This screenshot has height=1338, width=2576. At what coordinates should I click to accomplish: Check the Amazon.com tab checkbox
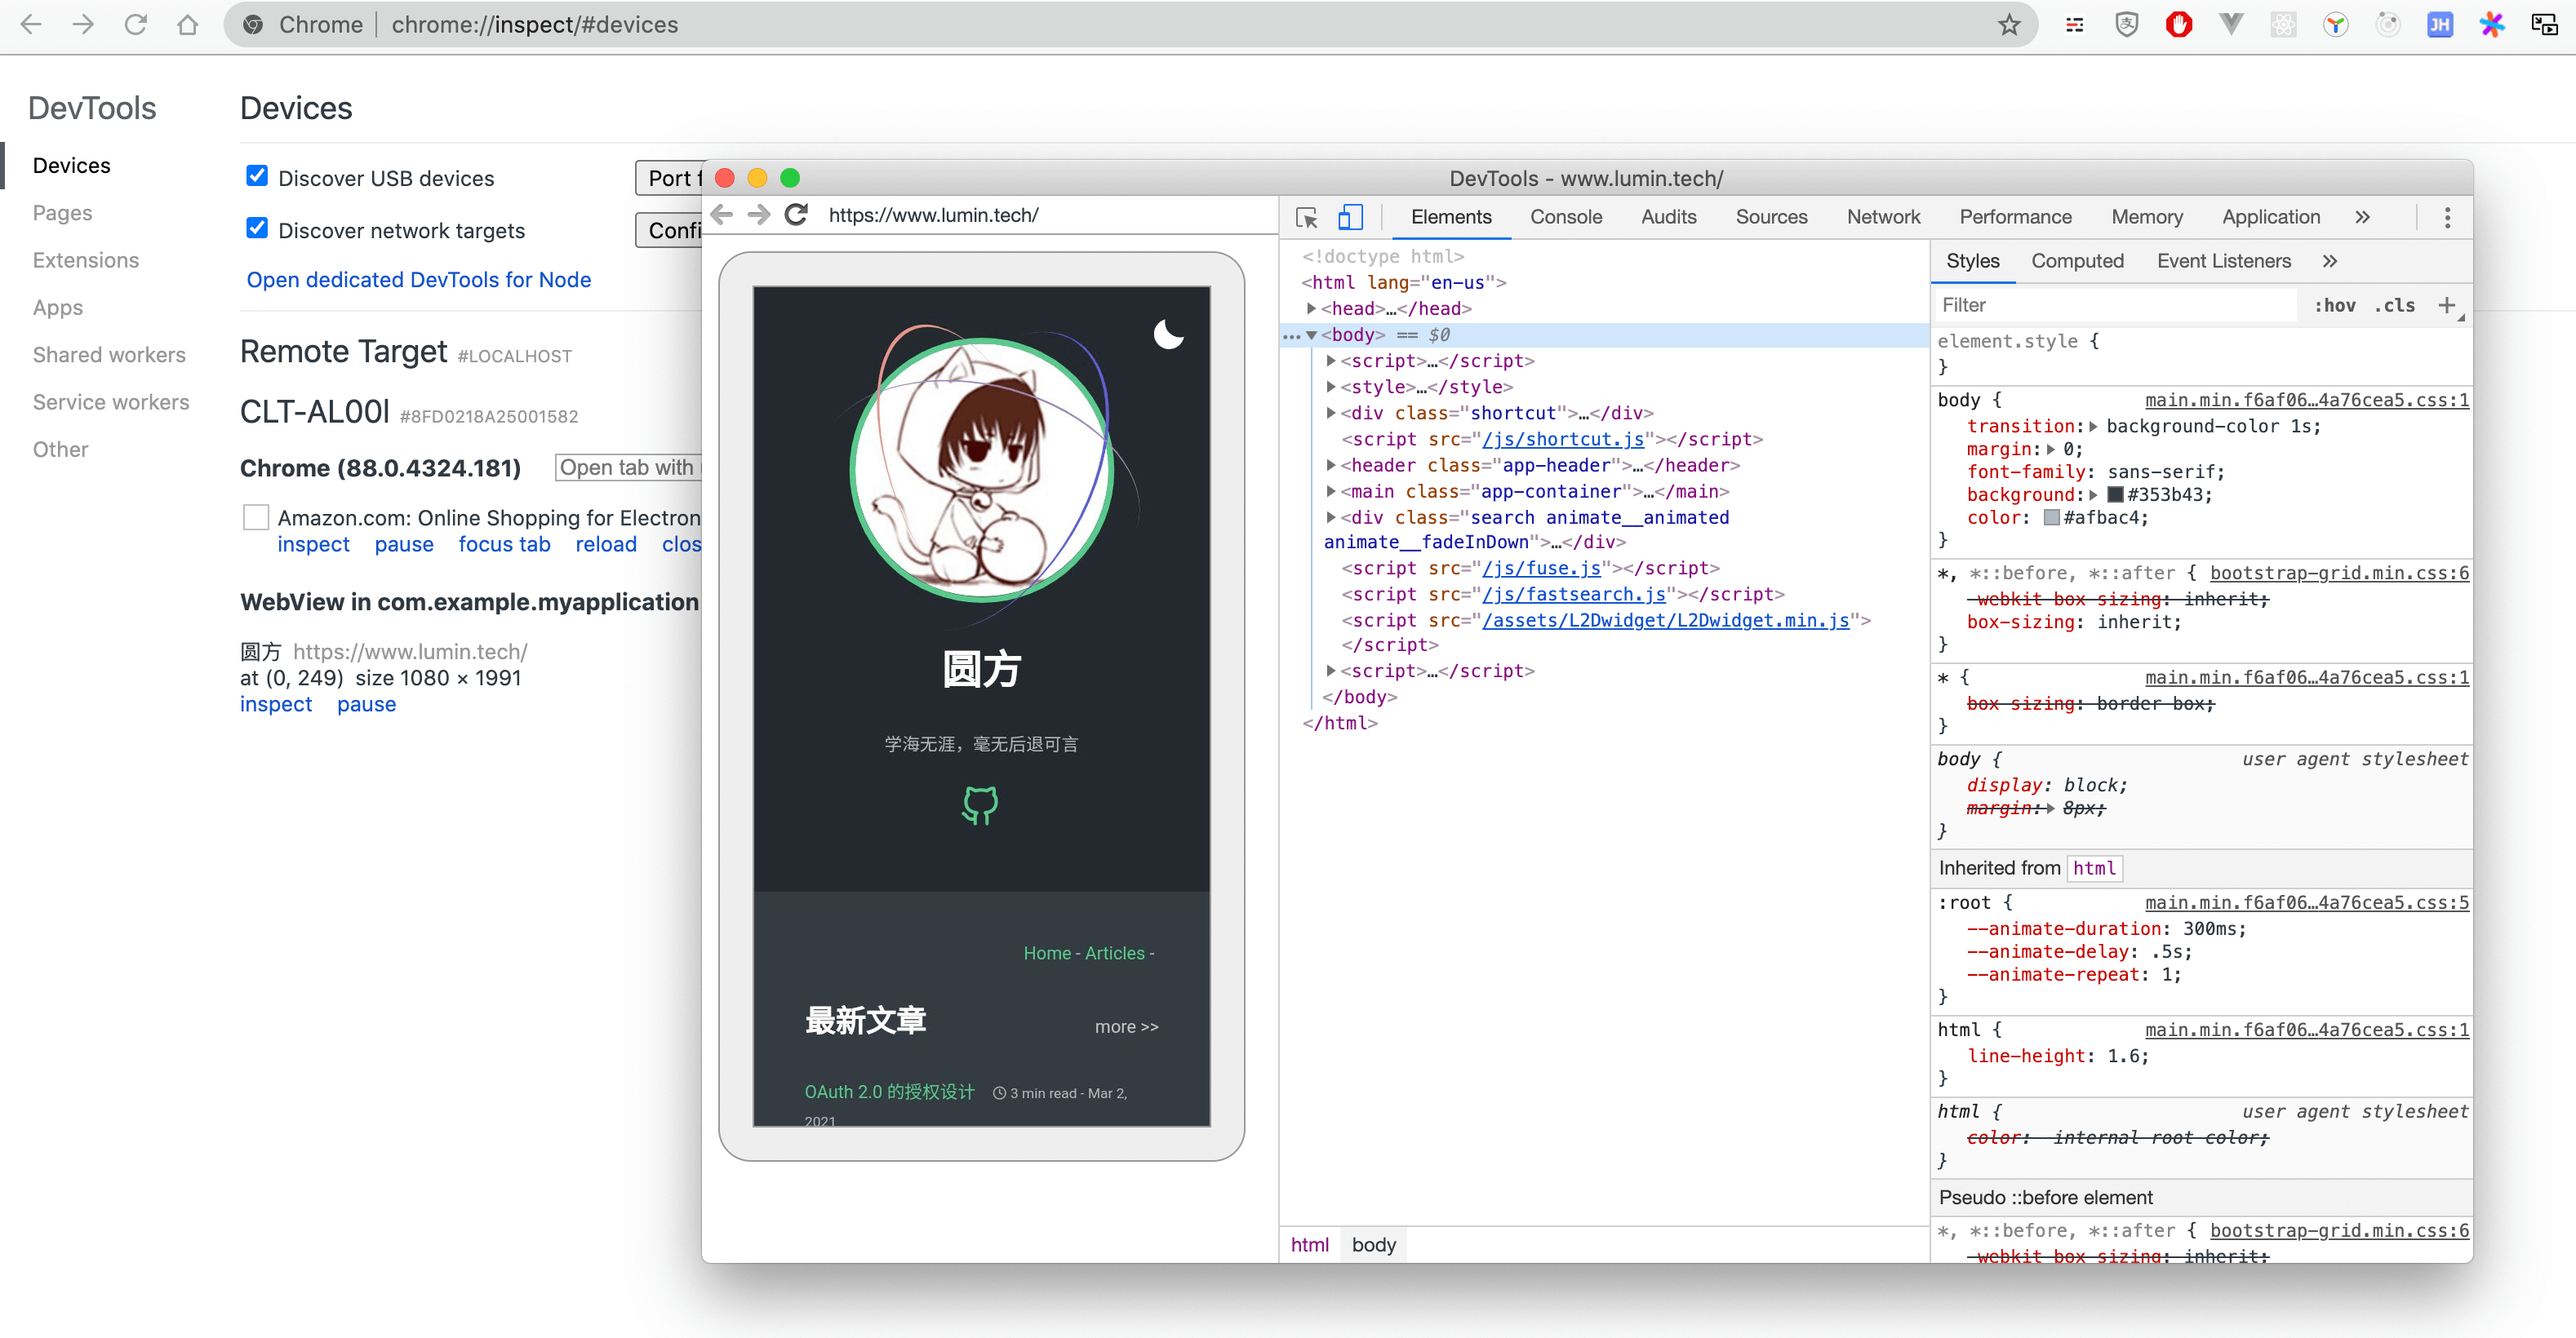pyautogui.click(x=256, y=516)
